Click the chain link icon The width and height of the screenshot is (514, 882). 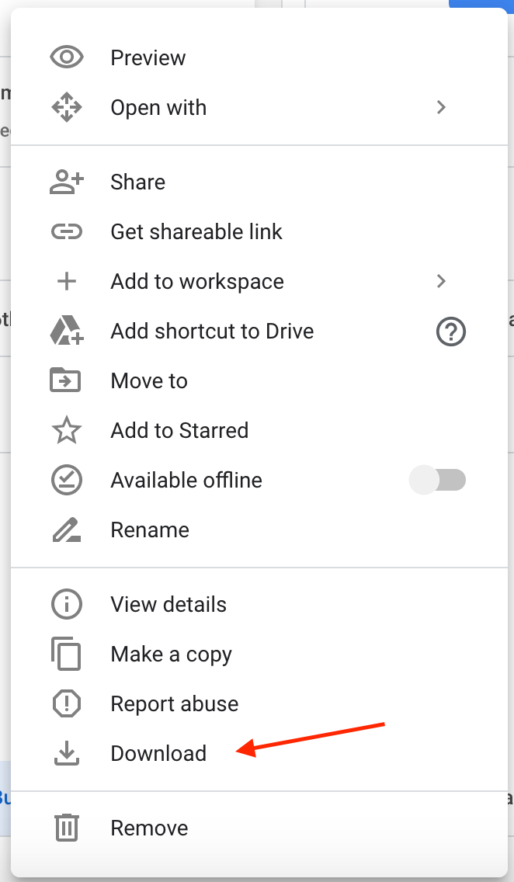pos(66,231)
